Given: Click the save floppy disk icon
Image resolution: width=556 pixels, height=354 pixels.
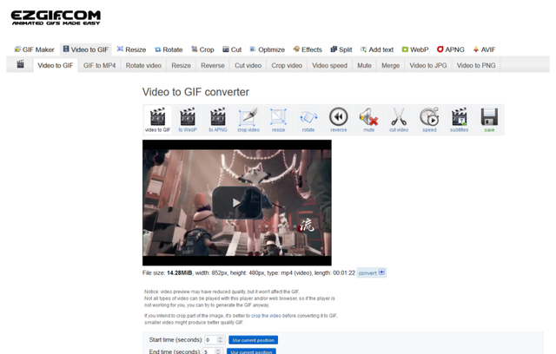Looking at the screenshot, I should (x=489, y=120).
